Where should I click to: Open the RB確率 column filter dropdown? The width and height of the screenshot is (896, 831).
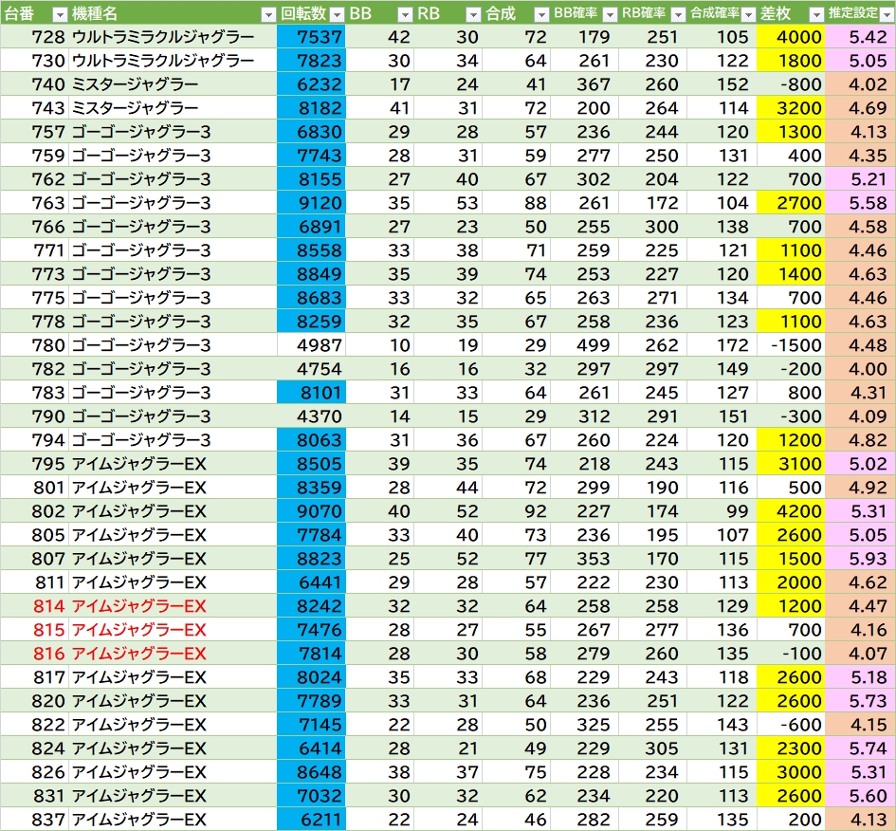pyautogui.click(x=678, y=15)
